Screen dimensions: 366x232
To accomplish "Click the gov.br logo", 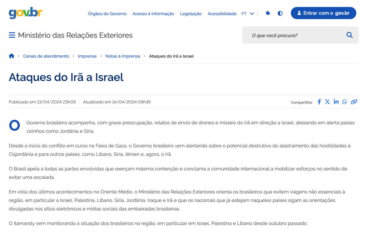I will coord(25,13).
